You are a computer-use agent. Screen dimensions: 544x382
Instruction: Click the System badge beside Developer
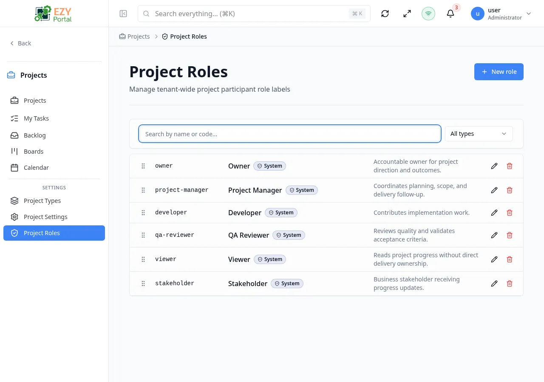pyautogui.click(x=281, y=213)
